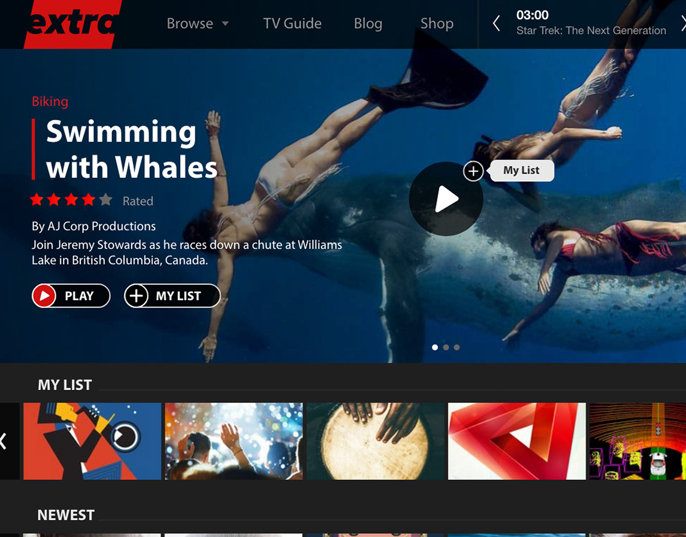Select first carousel slide dot

click(x=435, y=347)
